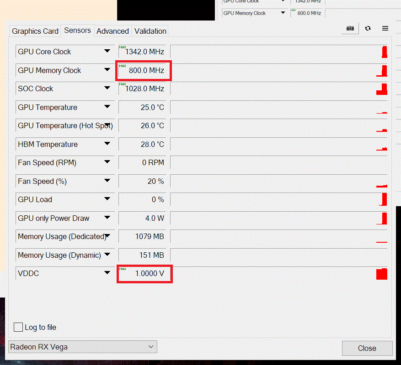
Task: Click the GPU Memory Clock history graph
Action: [x=279, y=70]
